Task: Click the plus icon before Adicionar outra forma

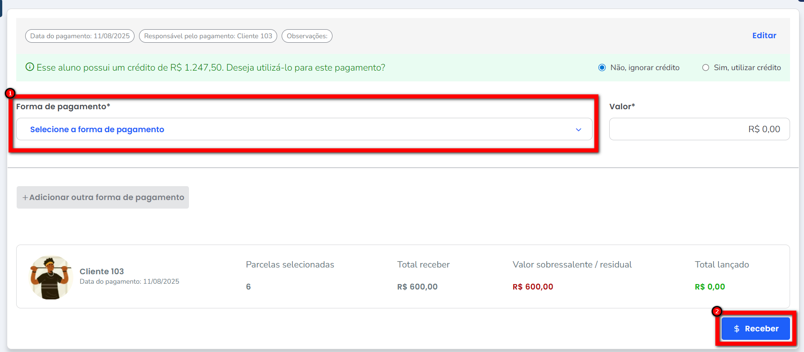Action: tap(25, 197)
